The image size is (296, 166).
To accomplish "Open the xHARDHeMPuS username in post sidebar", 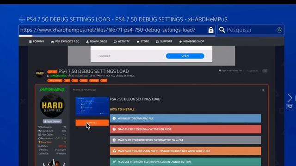I will [52, 89].
